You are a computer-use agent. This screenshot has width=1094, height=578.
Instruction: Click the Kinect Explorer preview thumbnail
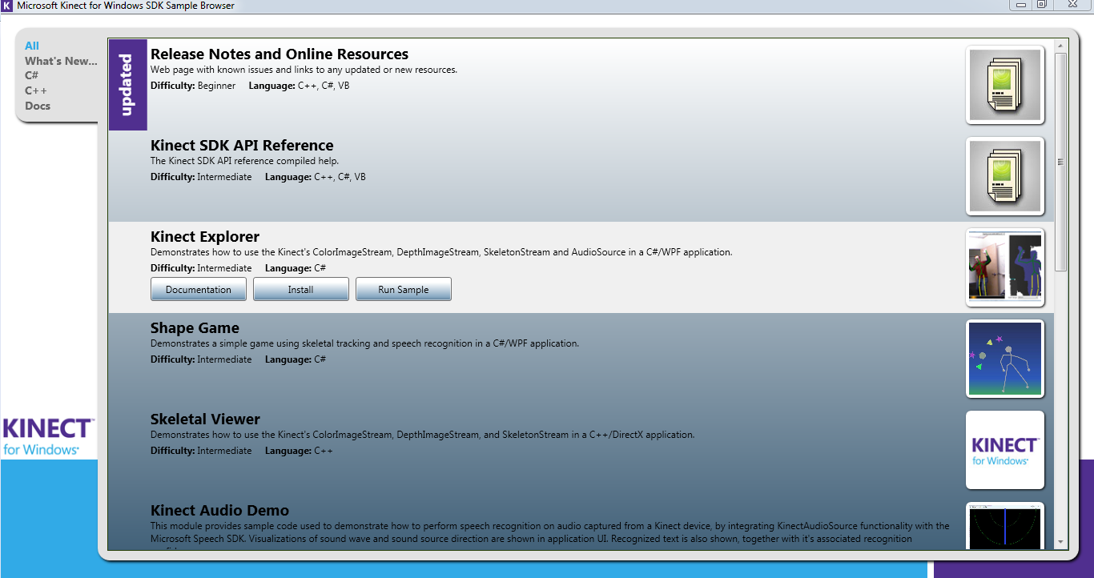pos(1005,267)
